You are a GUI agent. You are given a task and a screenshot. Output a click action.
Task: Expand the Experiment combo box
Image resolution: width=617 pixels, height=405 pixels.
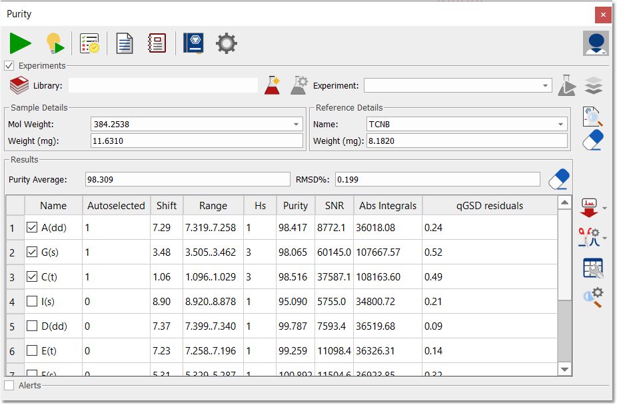pyautogui.click(x=545, y=85)
